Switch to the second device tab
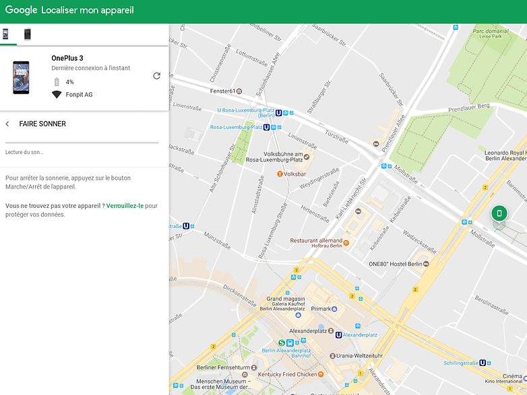The height and width of the screenshot is (395, 527). (x=27, y=34)
